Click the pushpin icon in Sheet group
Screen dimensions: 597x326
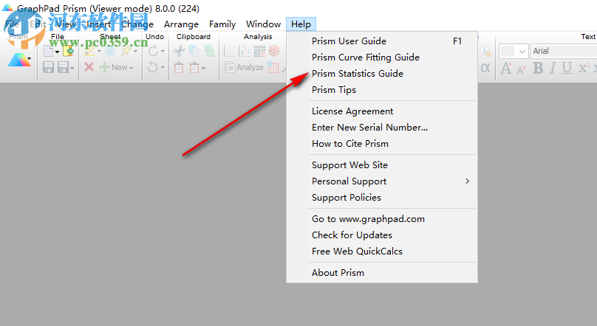(126, 51)
